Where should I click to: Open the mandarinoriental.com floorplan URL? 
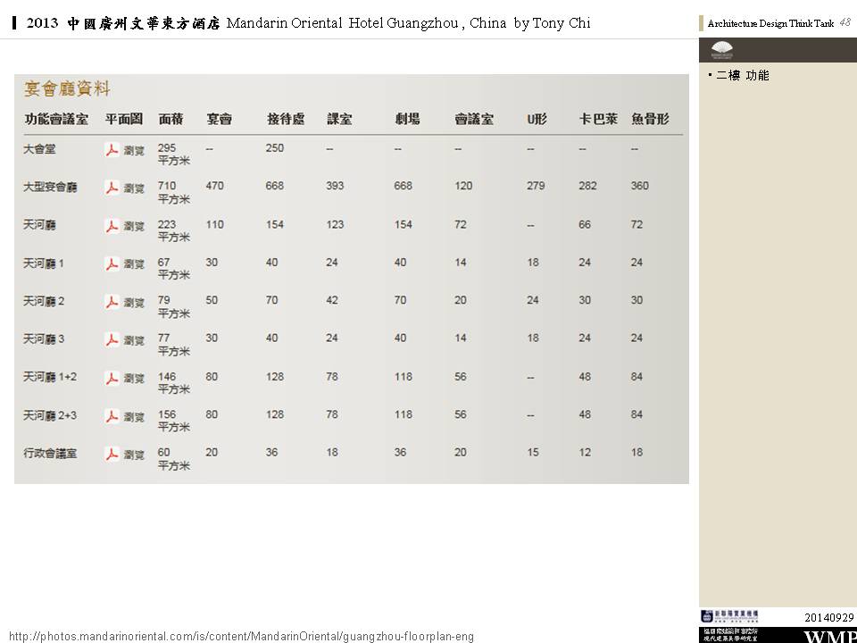pyautogui.click(x=241, y=636)
